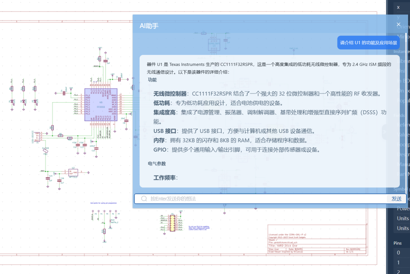Select the U2 AP7313 regulator symbol

(73, 172)
